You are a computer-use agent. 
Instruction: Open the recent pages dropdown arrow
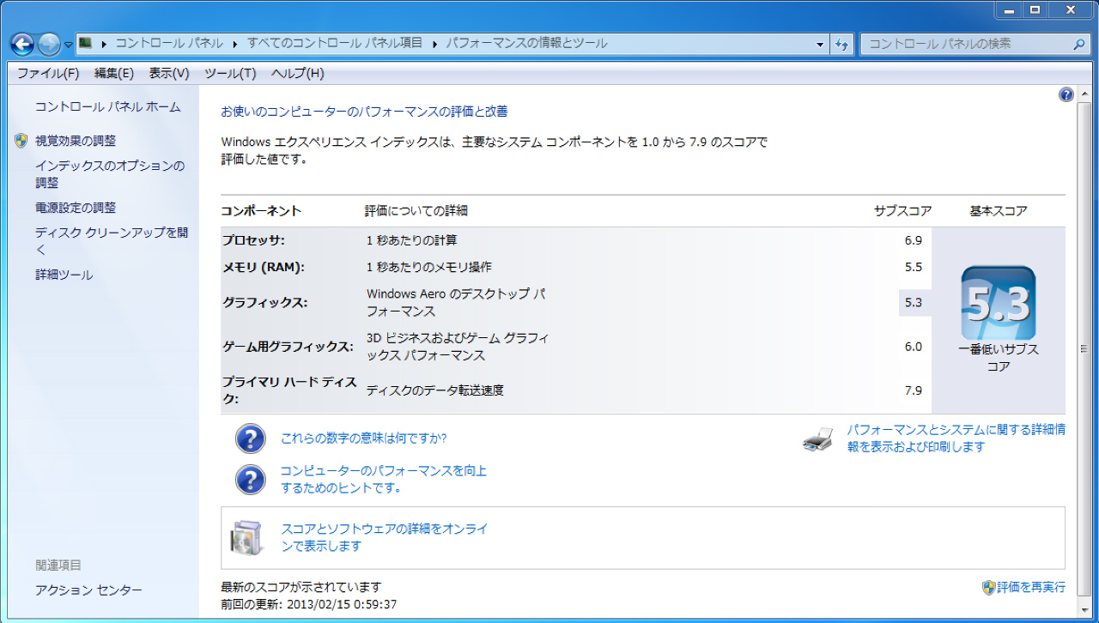(68, 45)
